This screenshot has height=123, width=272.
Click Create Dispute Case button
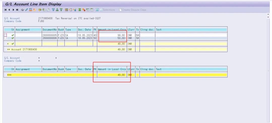coord(132,10)
